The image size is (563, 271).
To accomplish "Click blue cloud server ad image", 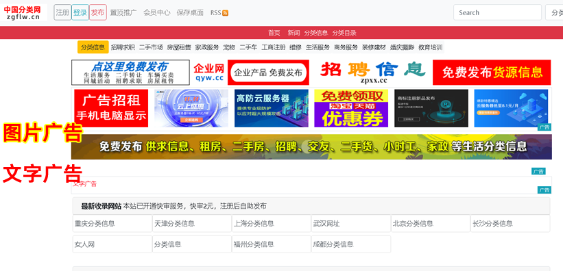I will click(511, 108).
